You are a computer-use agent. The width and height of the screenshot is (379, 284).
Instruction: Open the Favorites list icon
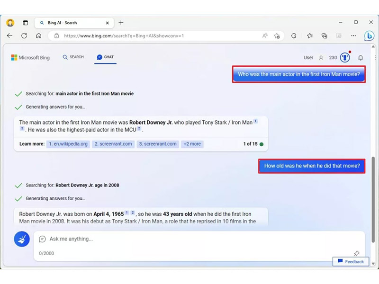(x=310, y=36)
